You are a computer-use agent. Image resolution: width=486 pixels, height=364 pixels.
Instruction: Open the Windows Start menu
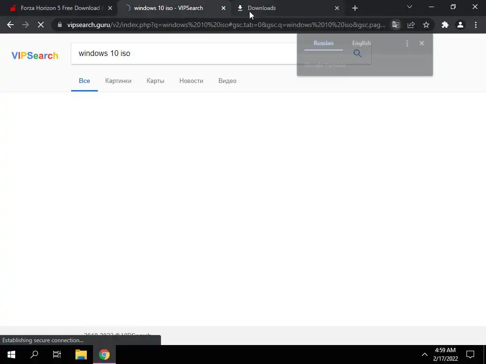[x=11, y=355]
